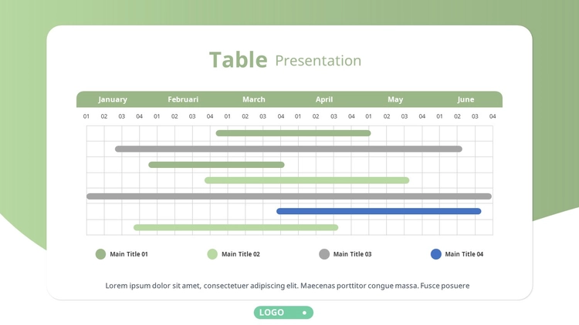Click the Lorem ipsum description text
The height and width of the screenshot is (325, 579).
pyautogui.click(x=287, y=286)
